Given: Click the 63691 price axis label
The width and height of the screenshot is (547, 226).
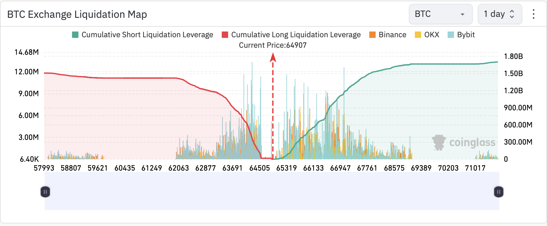Looking at the screenshot, I should pos(233,168).
